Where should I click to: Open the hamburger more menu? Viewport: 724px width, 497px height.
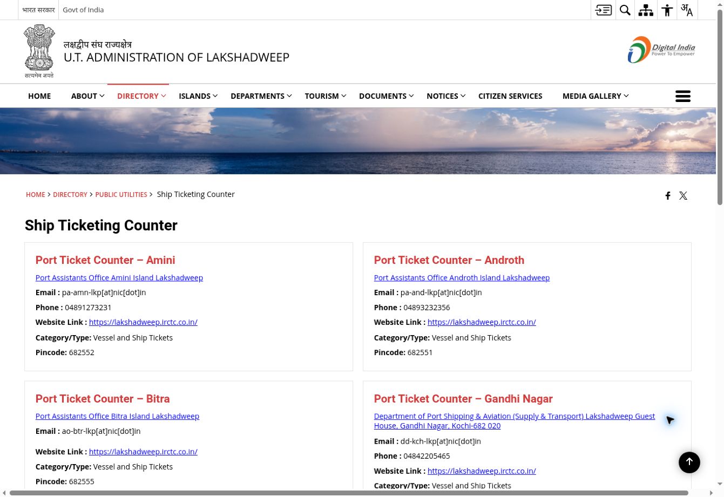coord(683,96)
